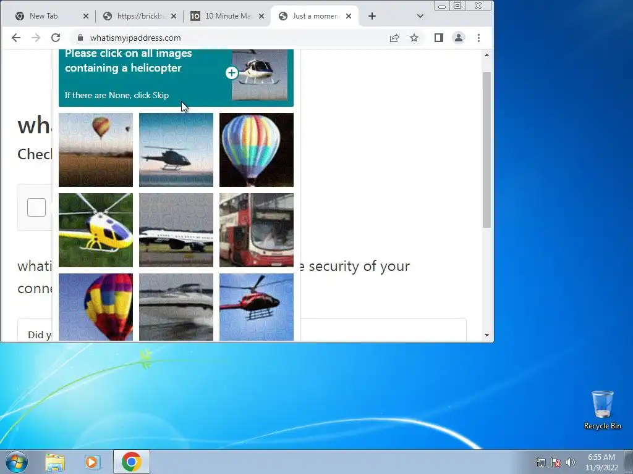Select the speedboat on water image
The height and width of the screenshot is (474, 633).
pyautogui.click(x=176, y=307)
